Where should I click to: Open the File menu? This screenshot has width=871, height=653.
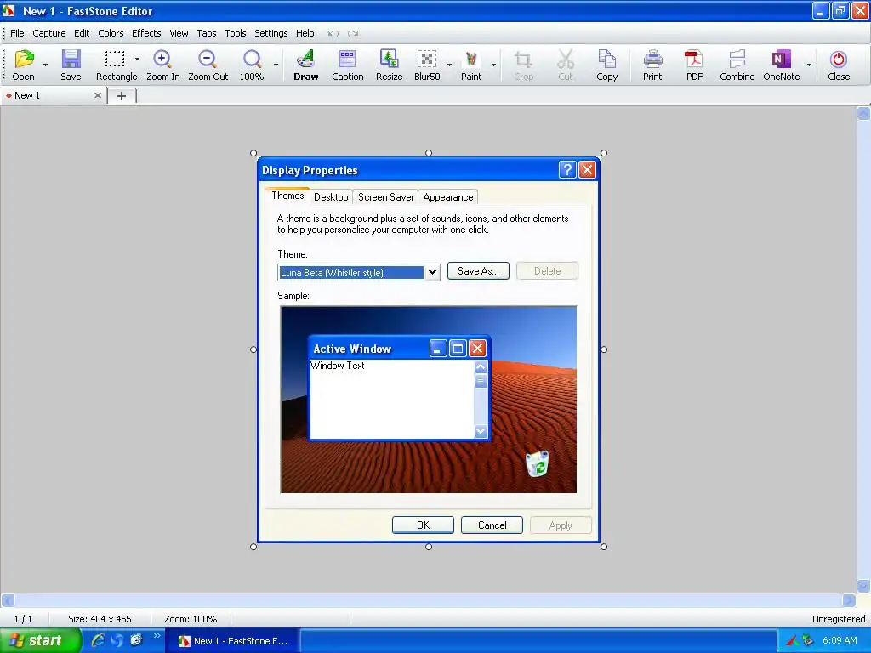point(17,33)
